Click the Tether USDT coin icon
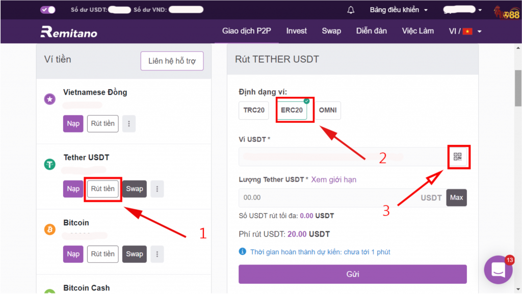Image resolution: width=522 pixels, height=294 pixels. click(50, 164)
